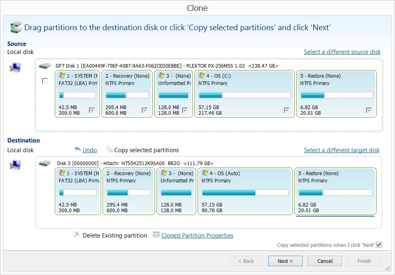This screenshot has height=275, width=395.
Task: Toggle 'Copy selected partitions when I click Next'
Action: coord(378,245)
